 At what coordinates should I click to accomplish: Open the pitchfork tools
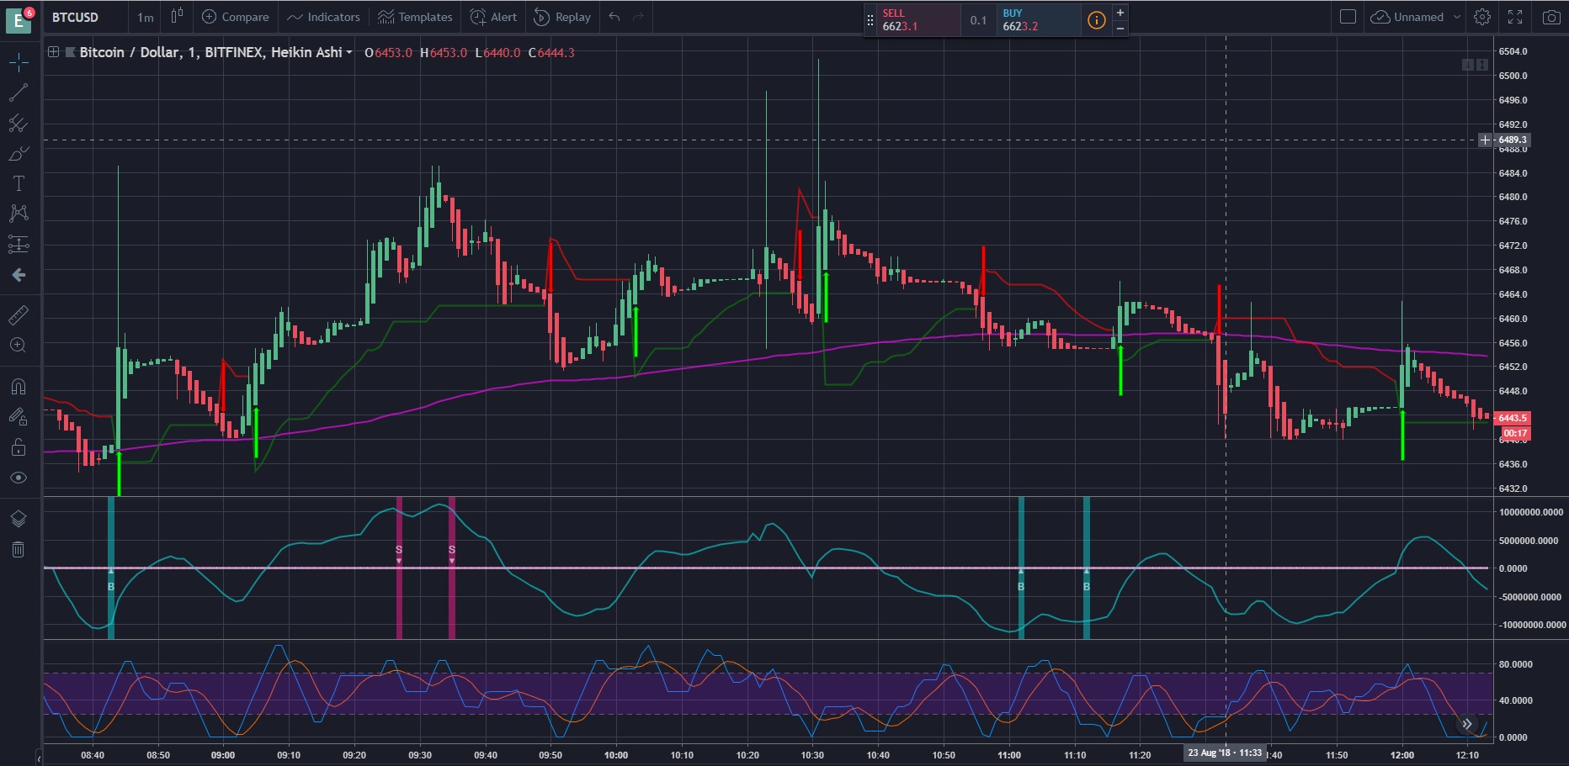point(19,124)
